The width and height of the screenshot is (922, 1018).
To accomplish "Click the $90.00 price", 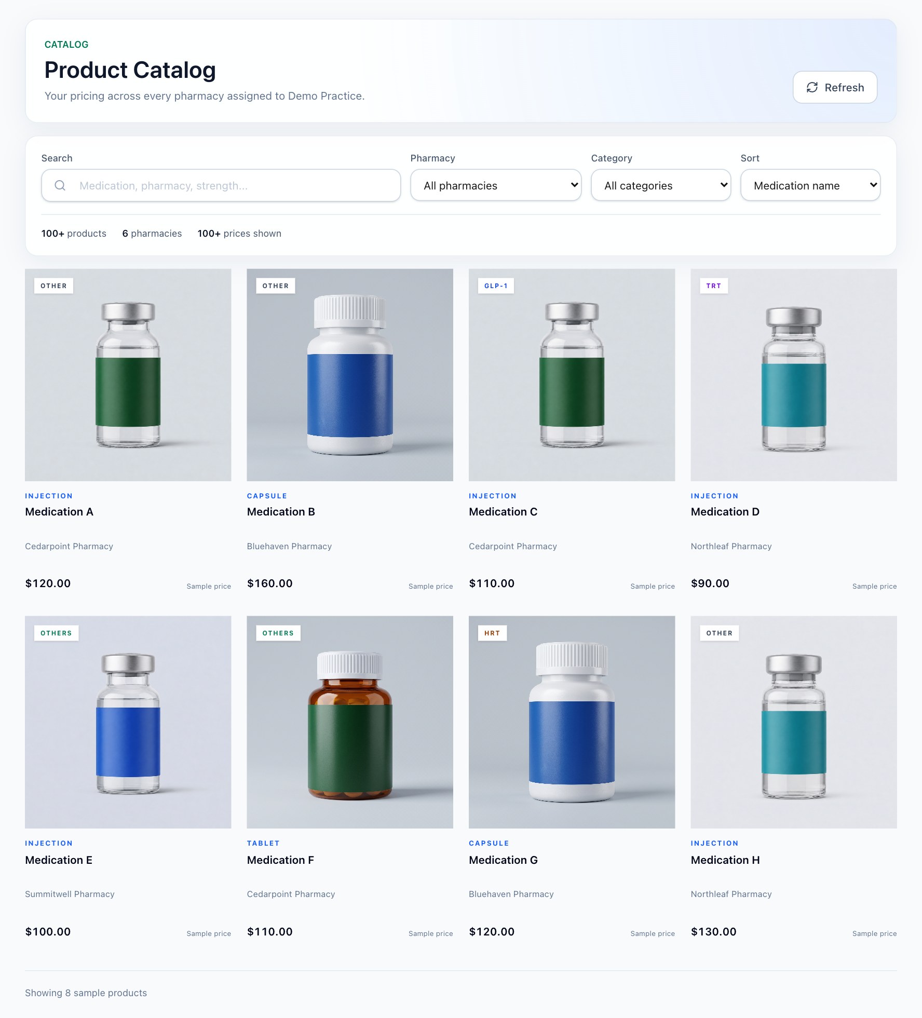I will 710,583.
